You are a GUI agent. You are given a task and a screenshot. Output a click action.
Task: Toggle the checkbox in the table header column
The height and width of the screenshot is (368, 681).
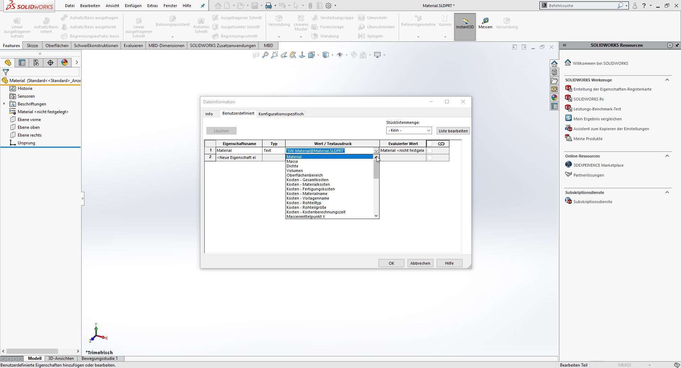[x=430, y=144]
